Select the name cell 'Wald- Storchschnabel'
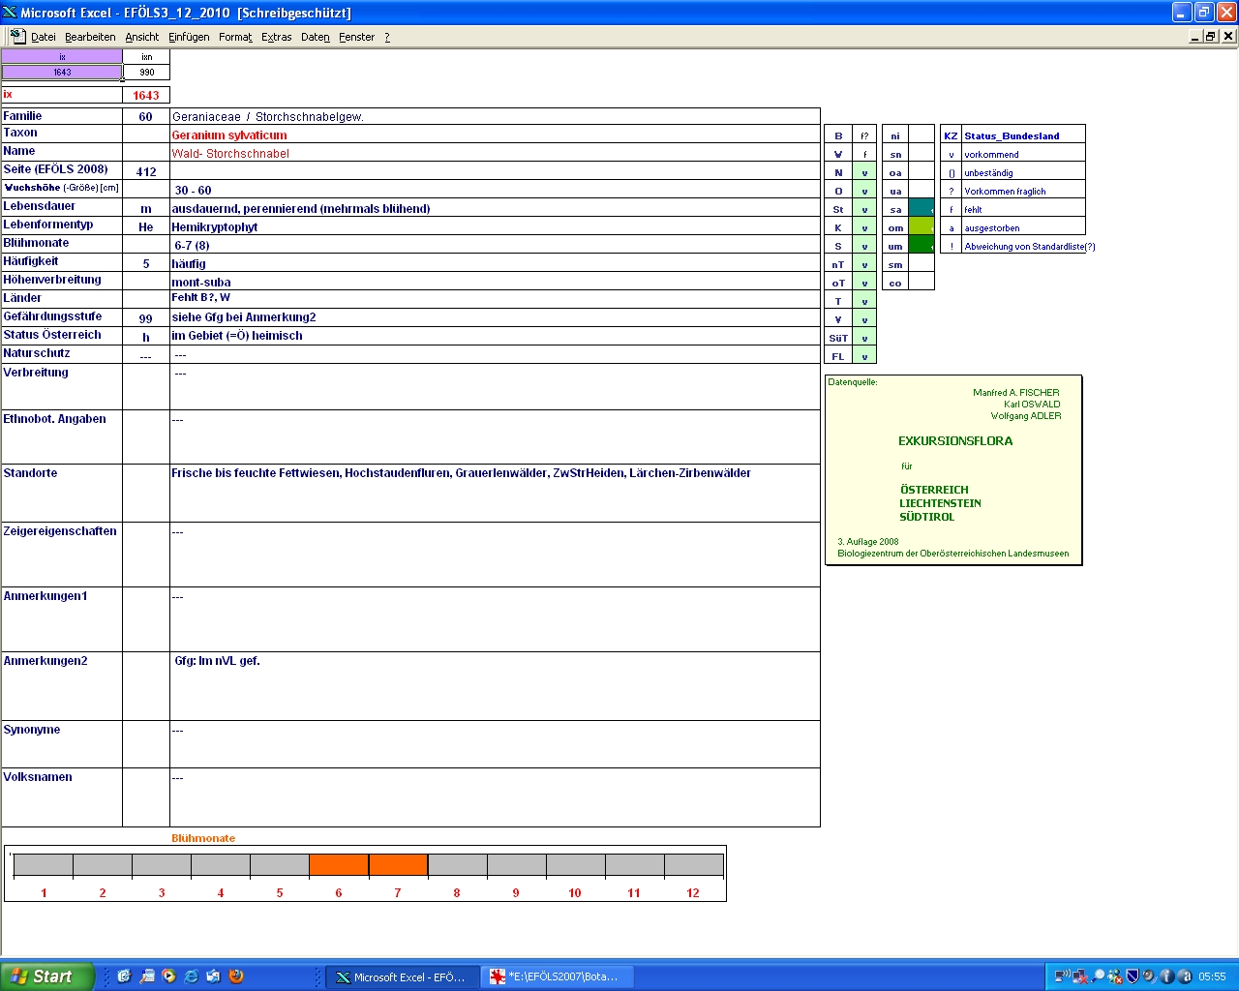Screen dimensions: 1239x991 [495, 153]
